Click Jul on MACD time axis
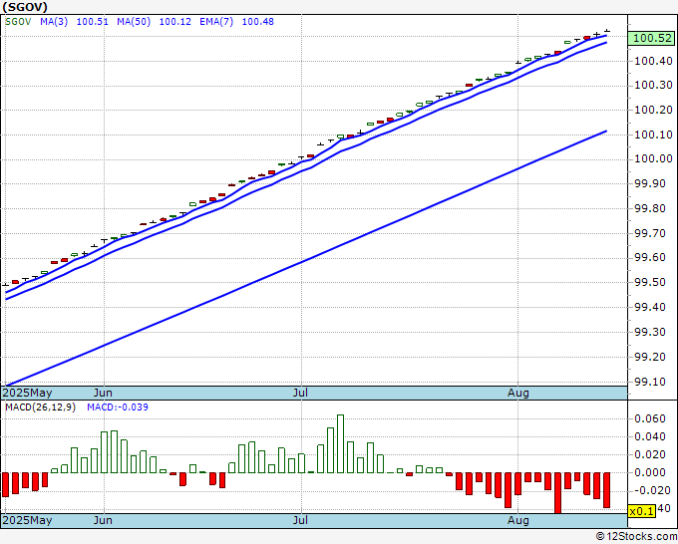678x544 pixels. 300,520
